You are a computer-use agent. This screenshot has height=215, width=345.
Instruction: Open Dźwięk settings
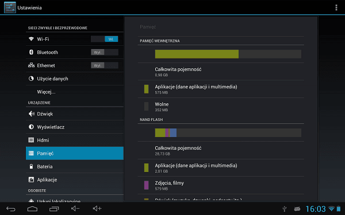point(75,114)
